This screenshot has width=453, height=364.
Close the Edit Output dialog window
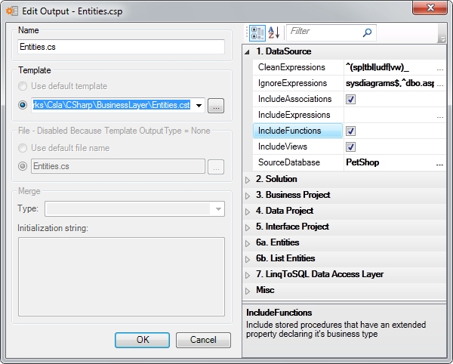pyautogui.click(x=430, y=8)
